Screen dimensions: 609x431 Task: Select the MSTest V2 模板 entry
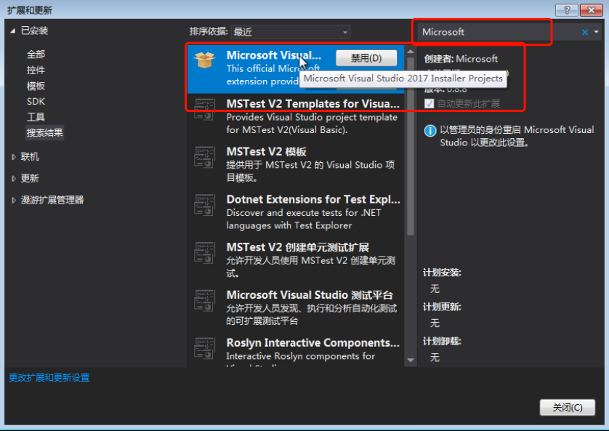296,165
